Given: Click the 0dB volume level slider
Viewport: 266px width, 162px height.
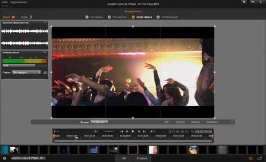Looking at the screenshot, I should (x=24, y=66).
